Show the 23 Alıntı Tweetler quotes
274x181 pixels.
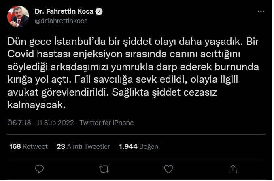[x=83, y=146]
